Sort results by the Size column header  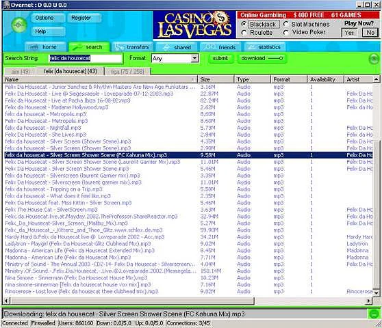tap(216, 79)
